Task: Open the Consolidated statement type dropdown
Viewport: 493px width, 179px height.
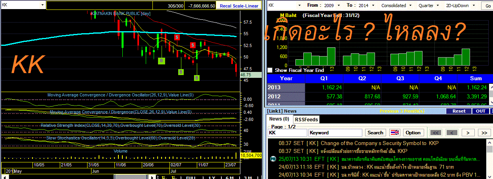Action: tap(411, 6)
